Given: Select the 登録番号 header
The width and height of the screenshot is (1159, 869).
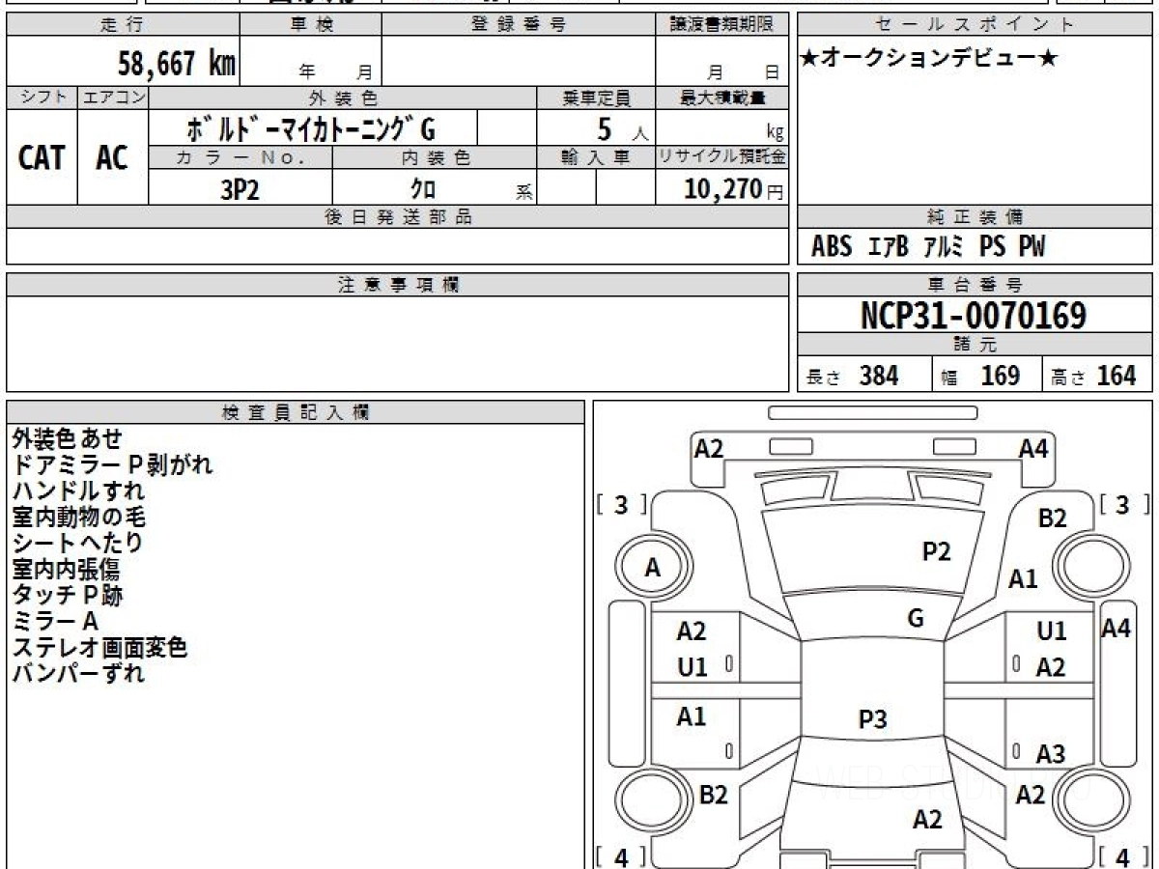Looking at the screenshot, I should (x=519, y=25).
